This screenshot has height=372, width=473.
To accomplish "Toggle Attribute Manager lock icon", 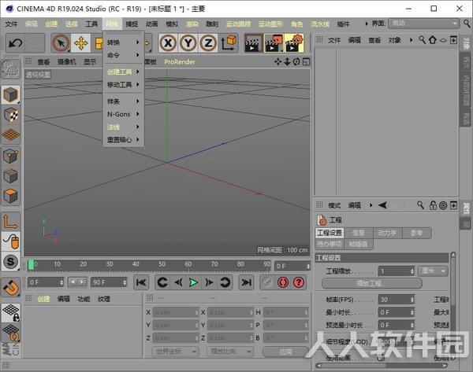I will [x=433, y=205].
